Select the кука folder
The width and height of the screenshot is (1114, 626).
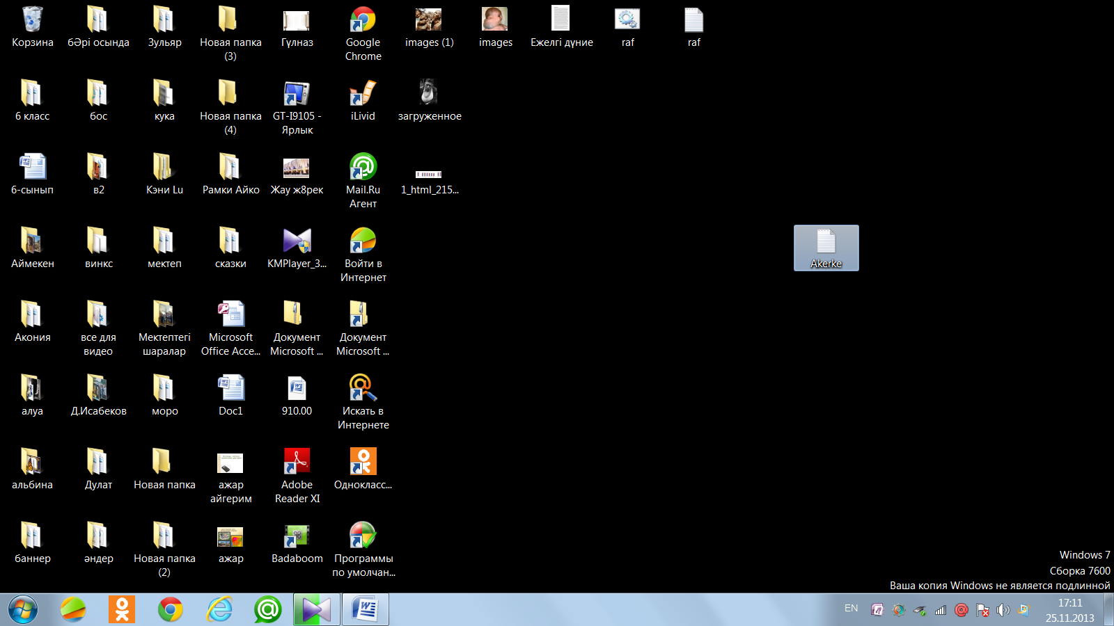click(164, 102)
